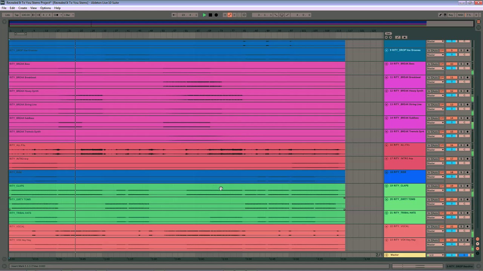Image resolution: width=483 pixels, height=271 pixels.
Task: Set monitor to Auto on track 14
Action: click(435, 118)
